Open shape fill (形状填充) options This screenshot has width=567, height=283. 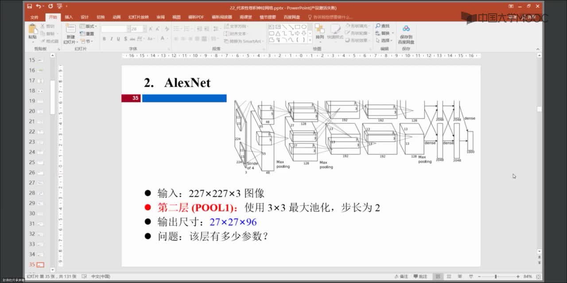(x=357, y=27)
